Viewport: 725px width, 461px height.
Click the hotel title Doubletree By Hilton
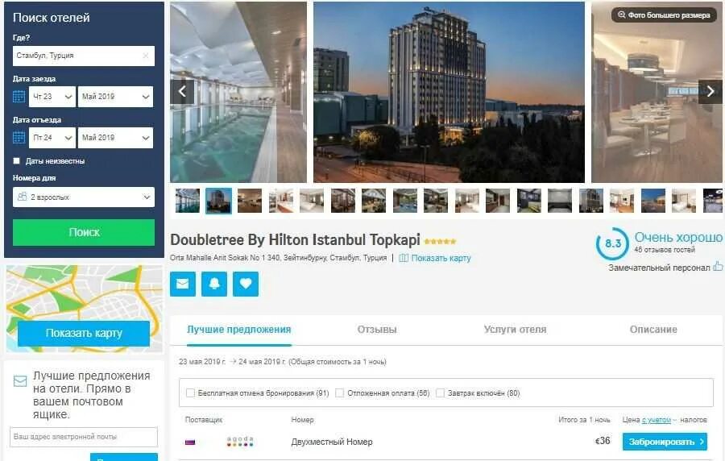tap(295, 239)
